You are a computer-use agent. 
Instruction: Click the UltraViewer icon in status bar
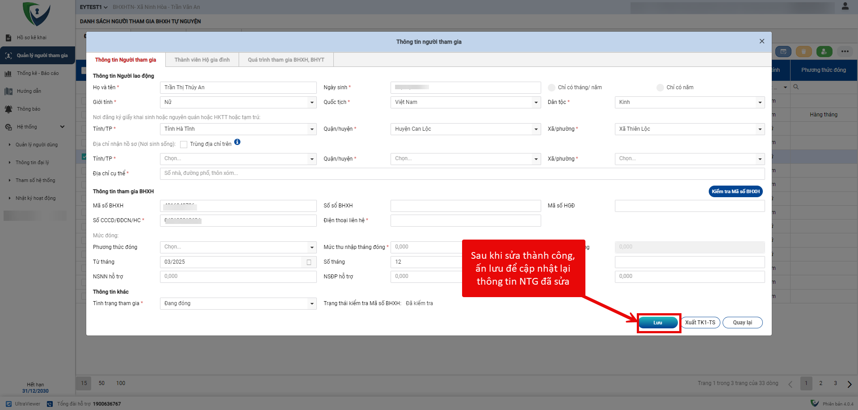pyautogui.click(x=9, y=404)
